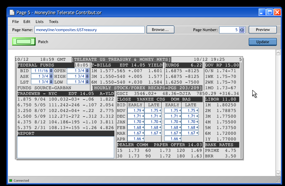Open JAN Dom Bas LATE dropdown
The width and height of the screenshot is (285, 186).
(x=197, y=122)
